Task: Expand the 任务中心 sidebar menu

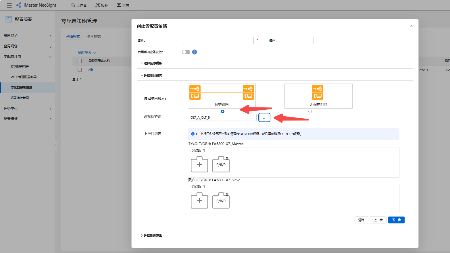Action: (x=28, y=109)
